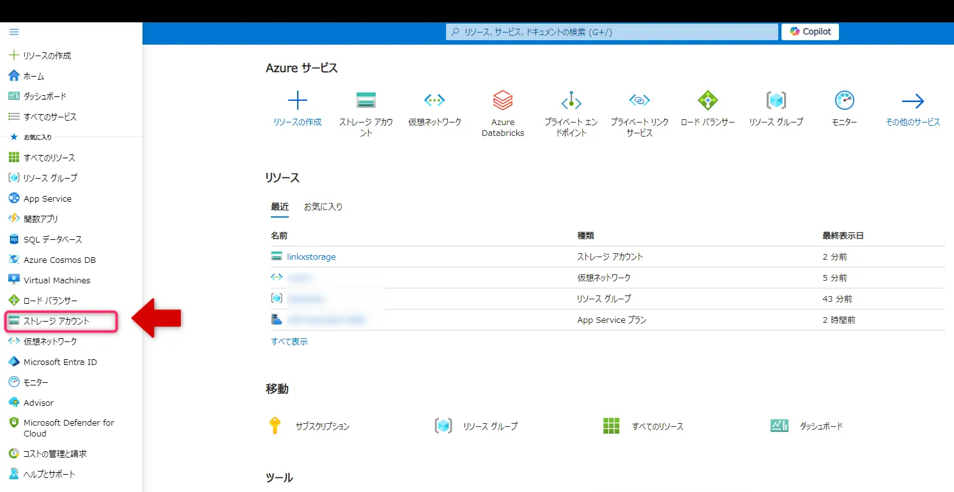
Task: Click プライベート エンドポイント service tile
Action: coord(571,113)
